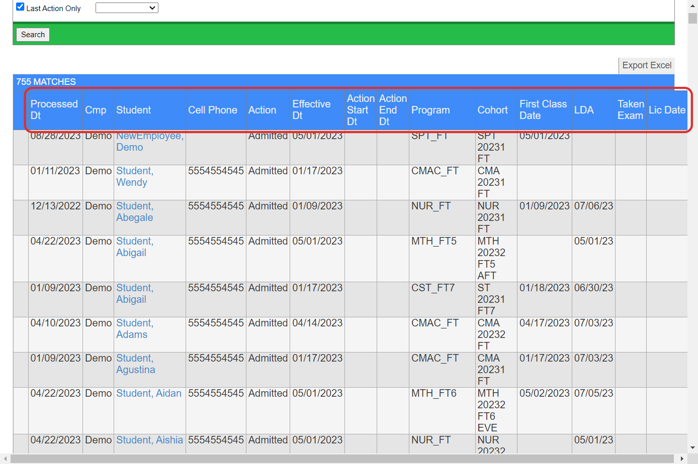Screen dimensions: 698x464
Task: Click the Program column header
Action: [430, 110]
